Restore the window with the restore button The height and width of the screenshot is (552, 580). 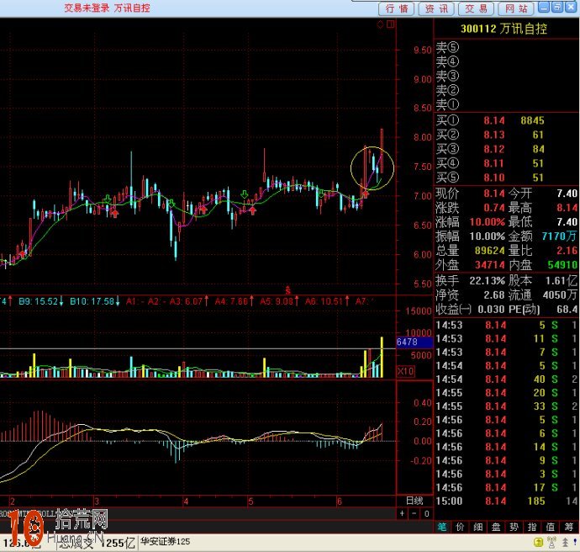[x=557, y=7]
